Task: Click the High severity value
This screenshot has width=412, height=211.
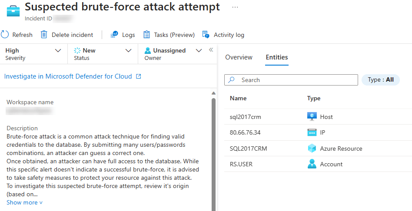Action: coord(12,50)
